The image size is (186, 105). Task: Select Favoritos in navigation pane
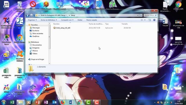[x=34, y=25]
